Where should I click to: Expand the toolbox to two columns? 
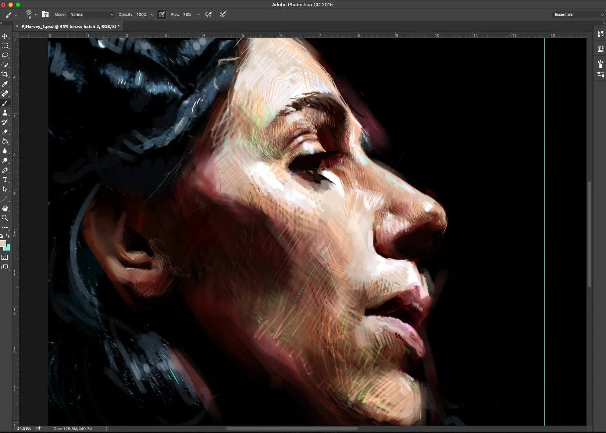pyautogui.click(x=1, y=23)
